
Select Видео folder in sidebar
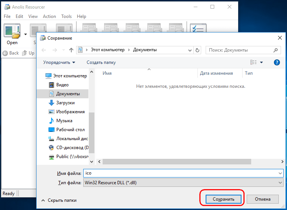click(62, 85)
